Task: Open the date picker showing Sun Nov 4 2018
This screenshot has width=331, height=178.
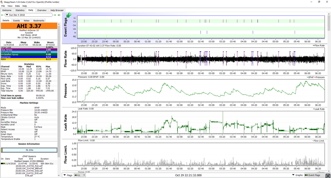Action: (x=29, y=15)
